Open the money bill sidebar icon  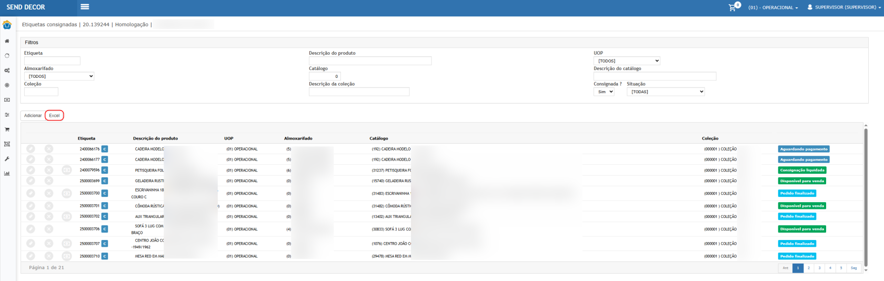point(7,100)
